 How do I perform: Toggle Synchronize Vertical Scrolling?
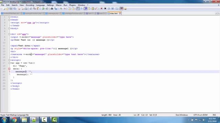pyautogui.click(x=69, y=9)
